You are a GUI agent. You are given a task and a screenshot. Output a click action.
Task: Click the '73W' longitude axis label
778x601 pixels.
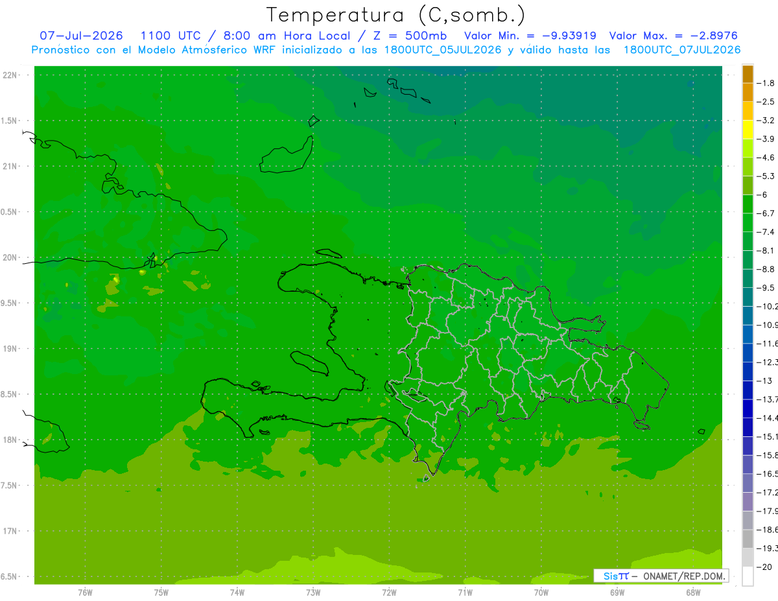pyautogui.click(x=313, y=592)
